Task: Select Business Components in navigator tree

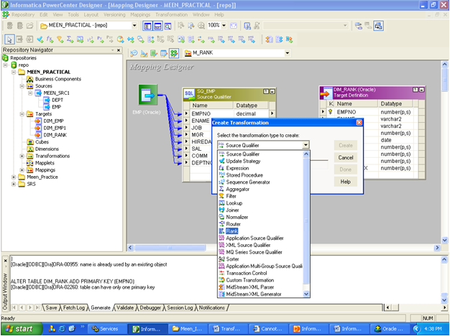Action: coord(58,79)
